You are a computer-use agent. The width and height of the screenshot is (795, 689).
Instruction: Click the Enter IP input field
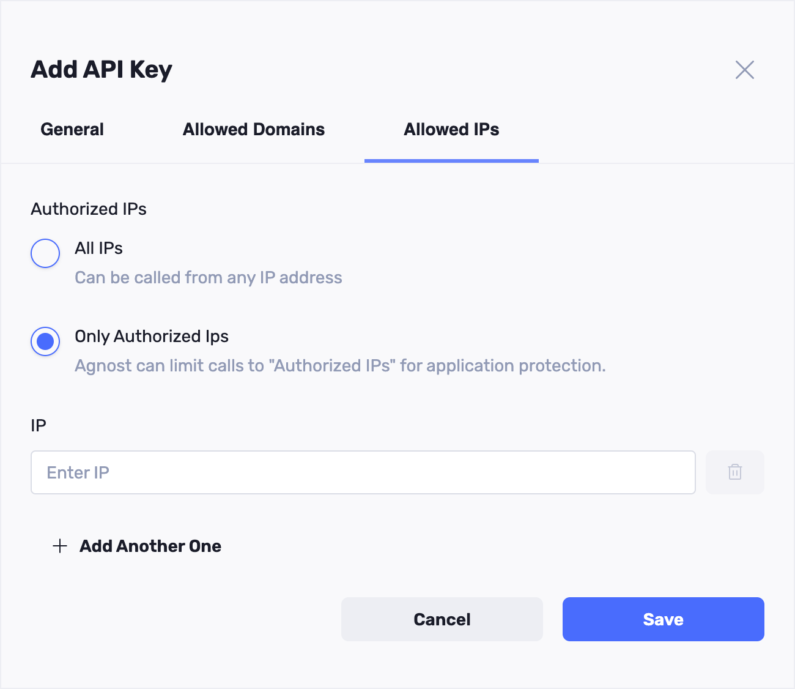363,472
